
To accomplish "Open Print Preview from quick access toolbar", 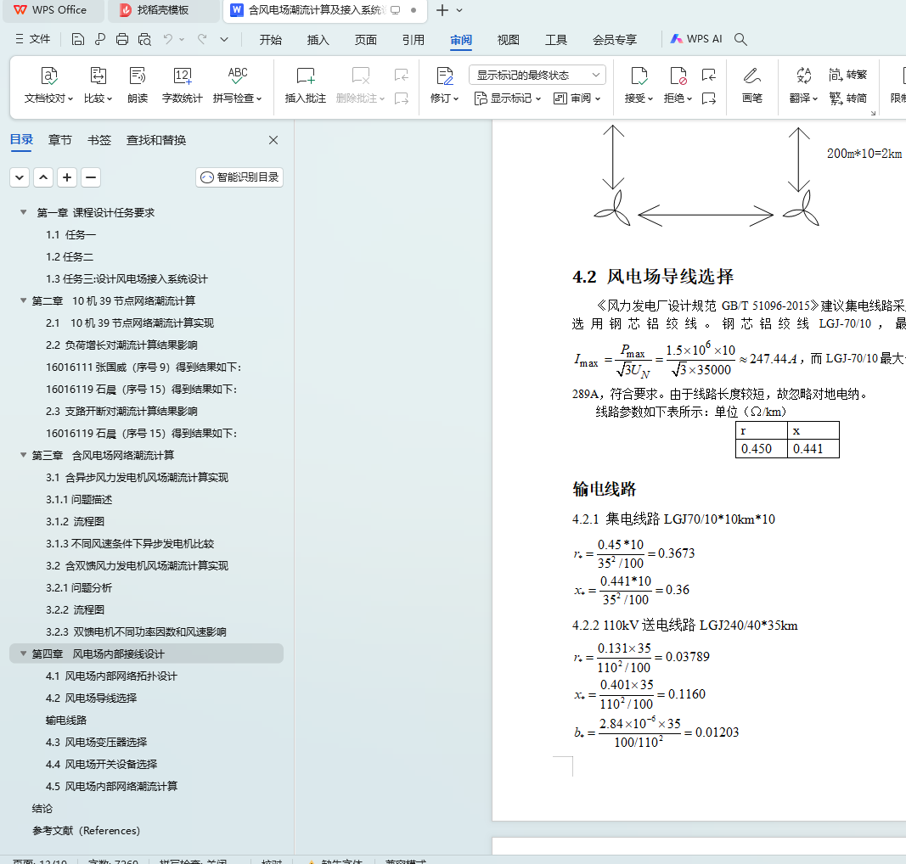I will click(x=144, y=39).
